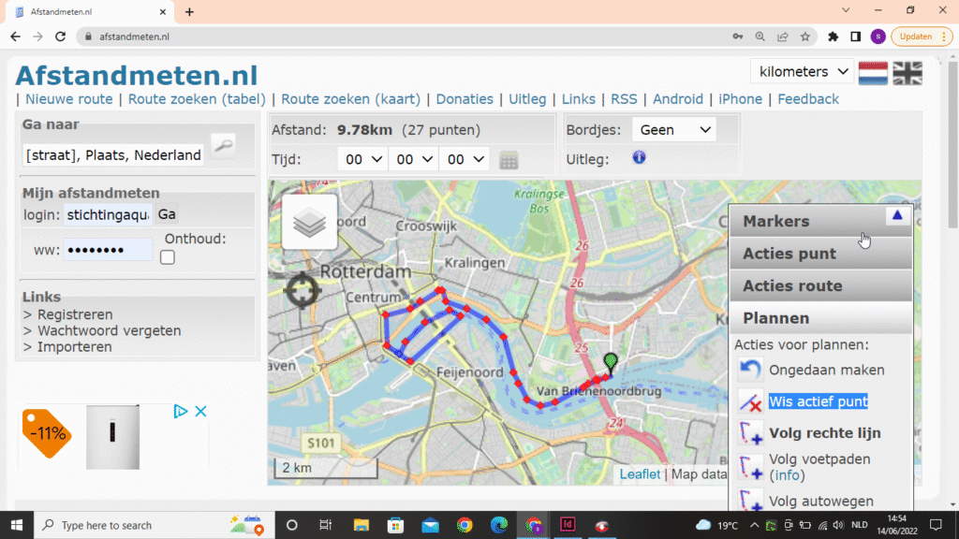Screen dimensions: 959x539
Task: Click the Ongedaan maken undo icon
Action: [x=750, y=370]
